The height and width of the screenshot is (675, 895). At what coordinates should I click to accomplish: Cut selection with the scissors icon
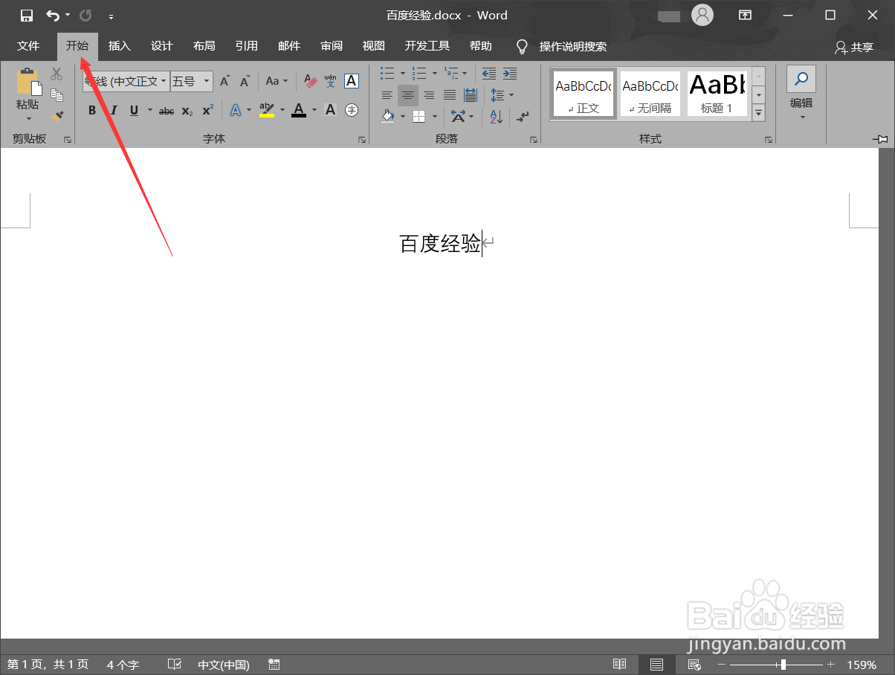click(x=56, y=74)
